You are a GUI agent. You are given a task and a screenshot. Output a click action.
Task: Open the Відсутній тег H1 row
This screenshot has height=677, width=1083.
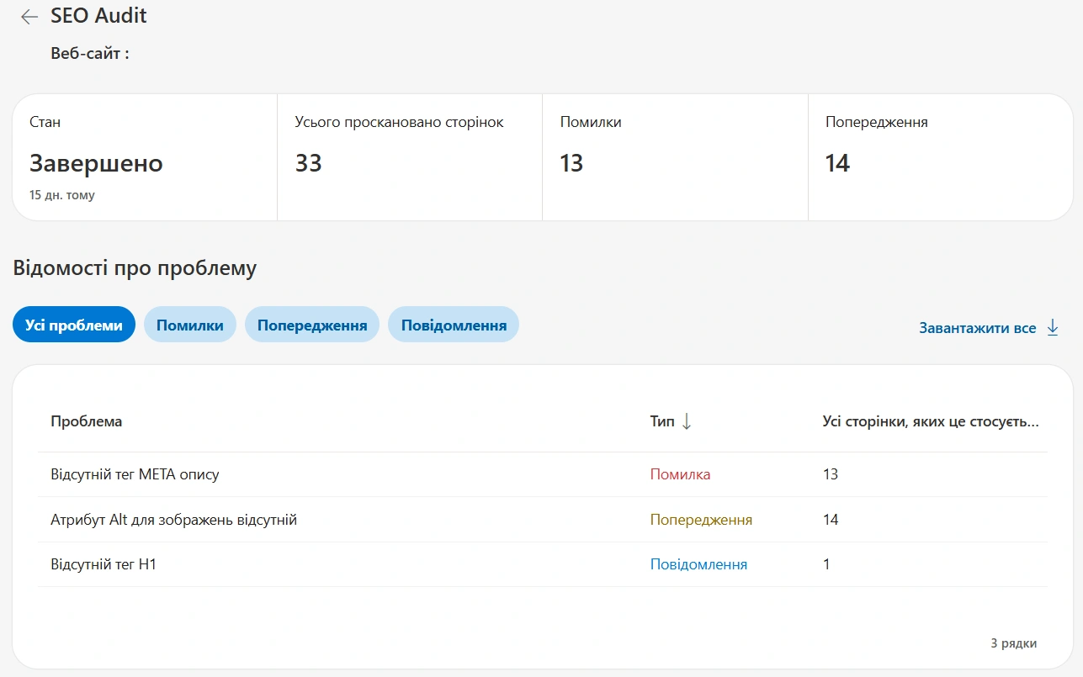(x=543, y=564)
